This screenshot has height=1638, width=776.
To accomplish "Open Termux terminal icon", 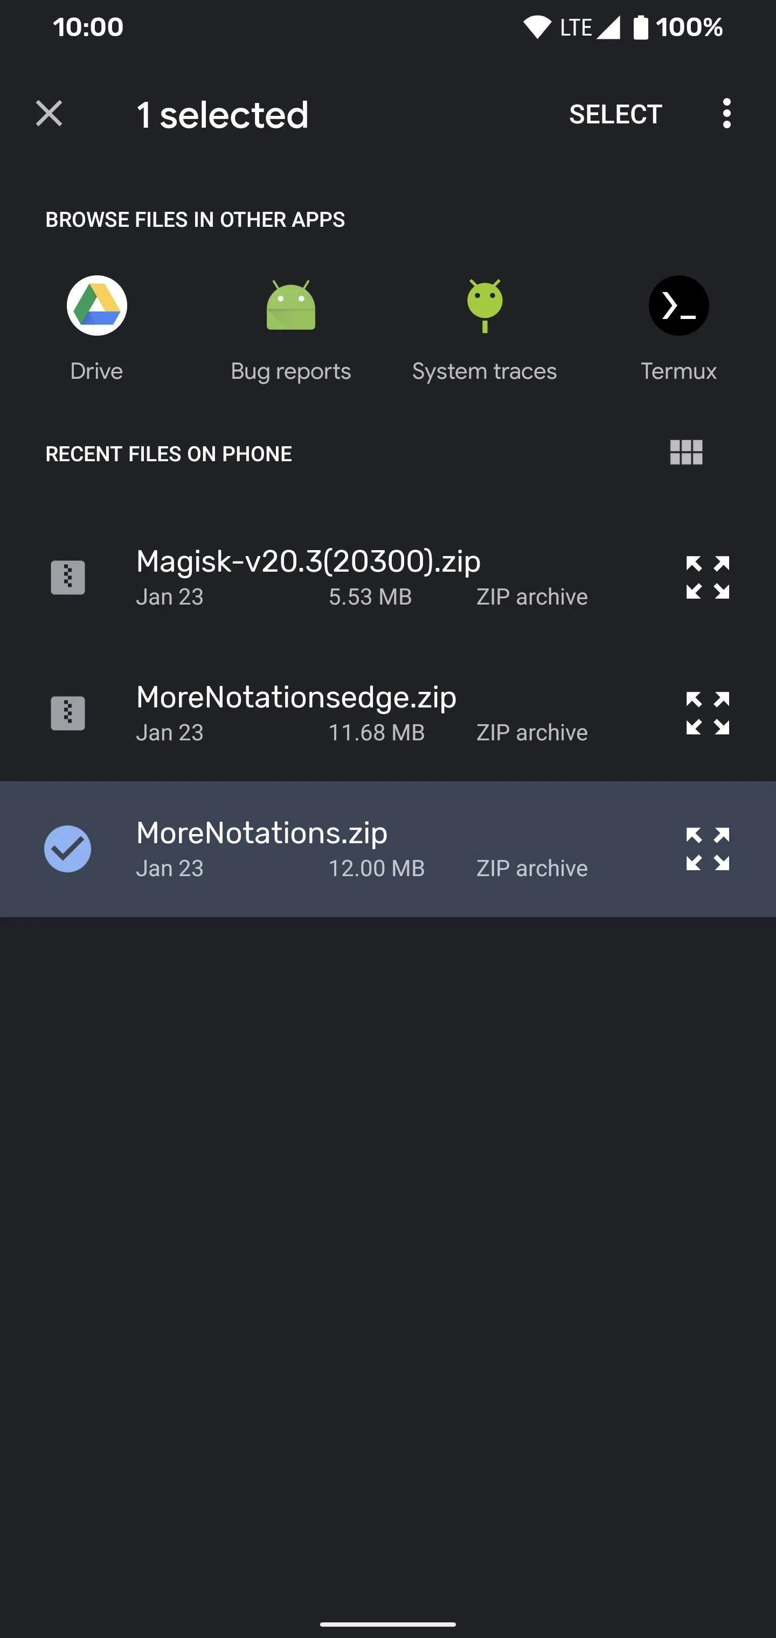I will 678,305.
